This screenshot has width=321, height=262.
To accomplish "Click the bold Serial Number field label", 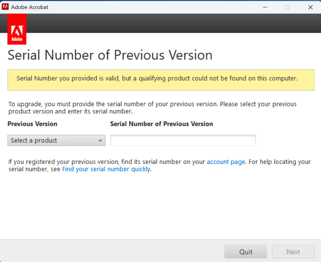I will [161, 124].
